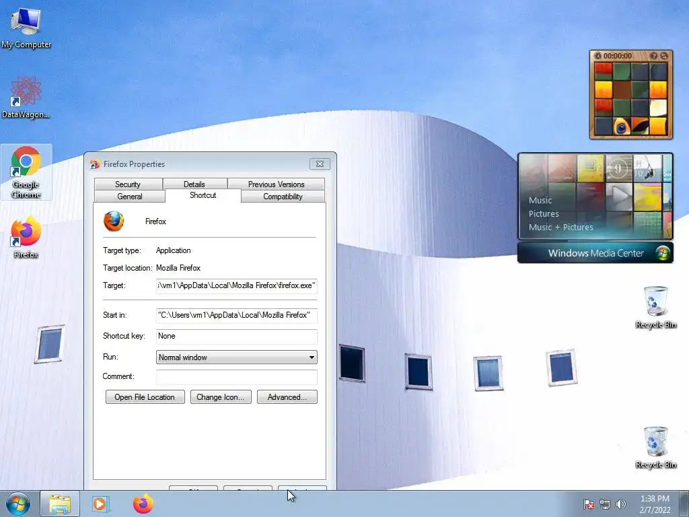
Task: Click the swing thumbnail in Media Center gadget
Action: [x=647, y=168]
